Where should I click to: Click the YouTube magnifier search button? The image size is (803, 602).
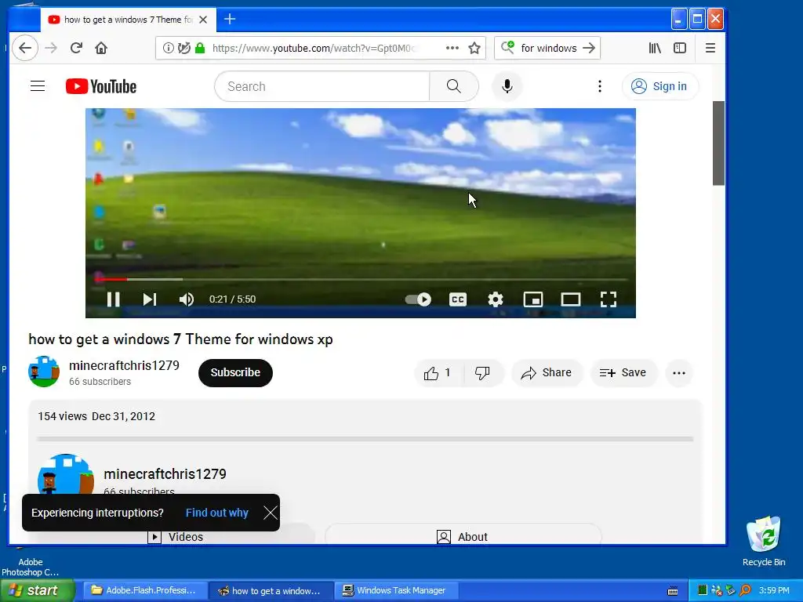point(454,86)
